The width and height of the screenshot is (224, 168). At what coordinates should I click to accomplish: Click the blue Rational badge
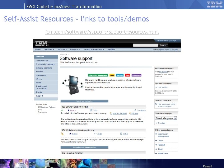coord(120,75)
